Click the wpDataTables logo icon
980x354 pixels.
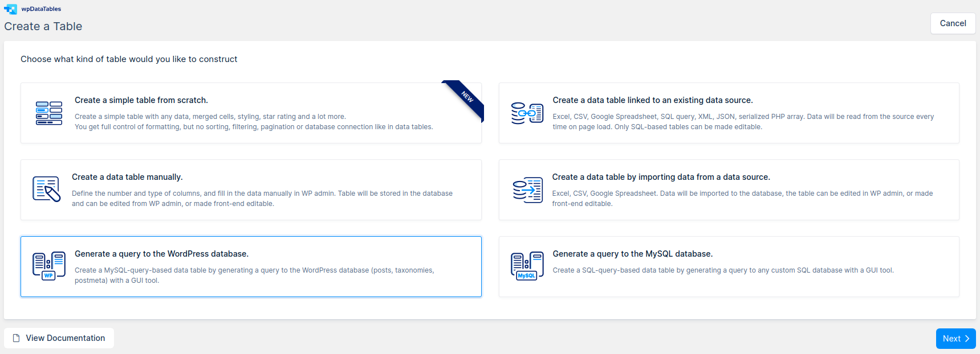tap(10, 9)
